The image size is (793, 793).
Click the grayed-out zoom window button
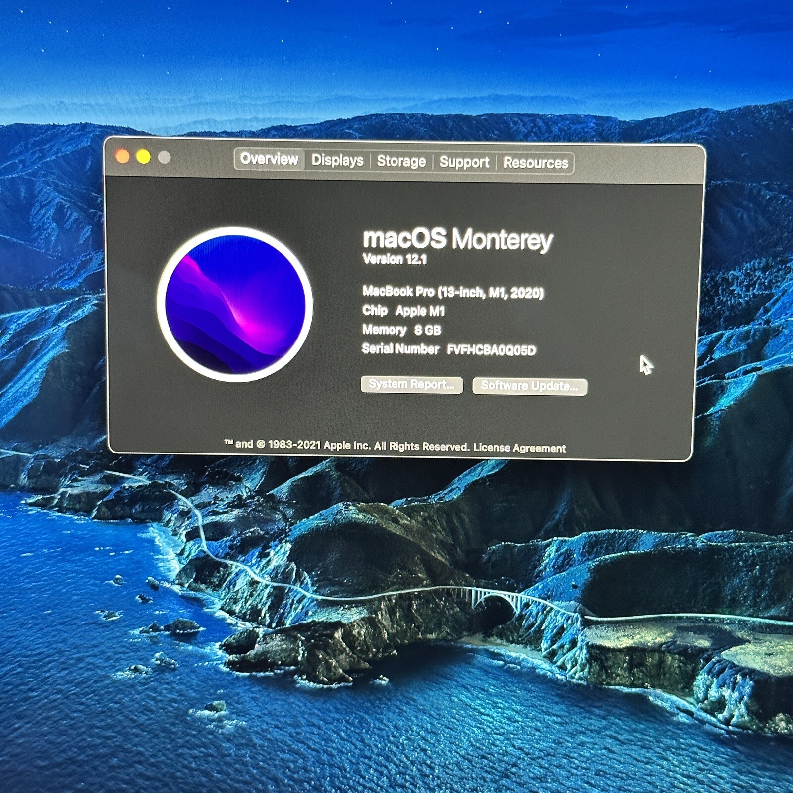coord(165,158)
